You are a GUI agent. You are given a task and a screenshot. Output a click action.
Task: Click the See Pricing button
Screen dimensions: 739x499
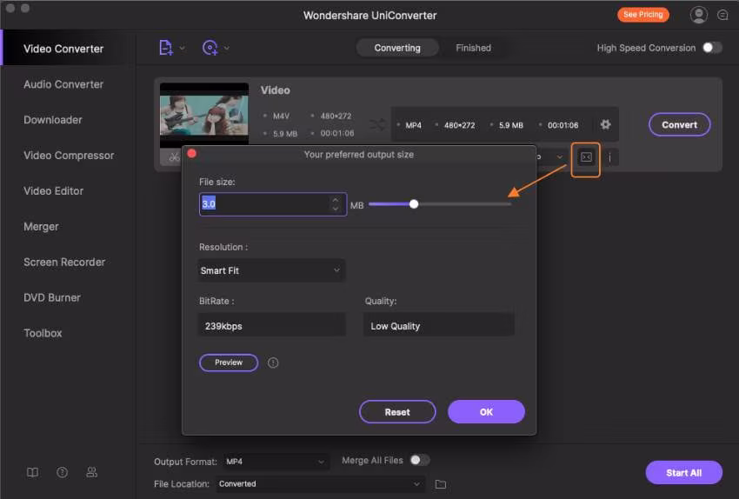642,15
